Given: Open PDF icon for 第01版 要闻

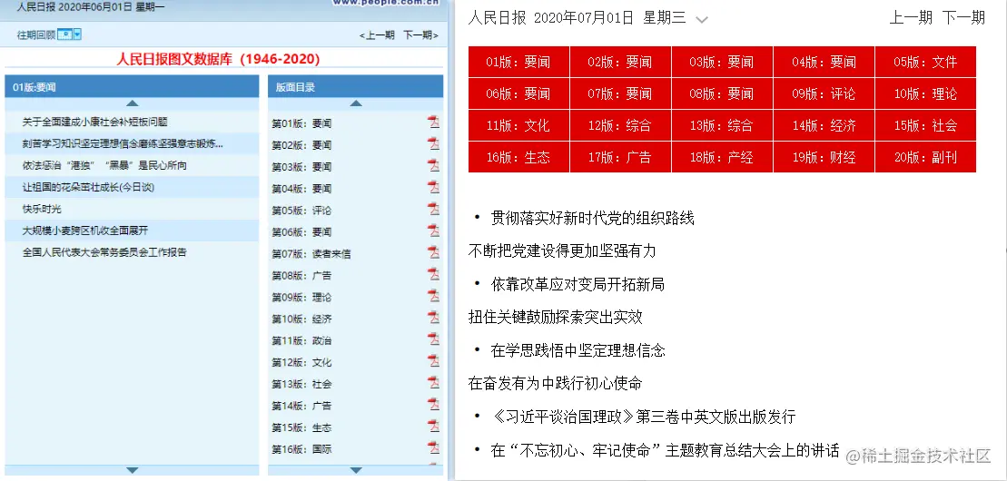Looking at the screenshot, I should pos(434,122).
